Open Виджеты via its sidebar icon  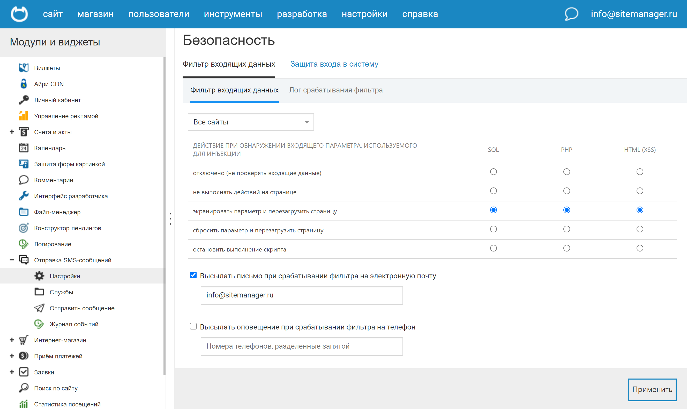click(24, 68)
